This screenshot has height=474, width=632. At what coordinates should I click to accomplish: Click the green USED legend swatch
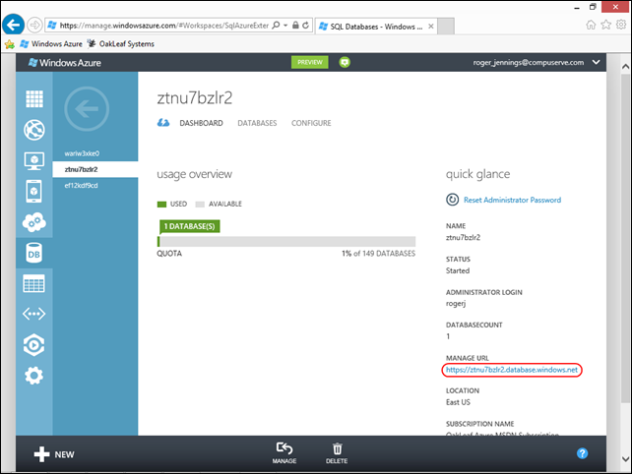coord(161,205)
